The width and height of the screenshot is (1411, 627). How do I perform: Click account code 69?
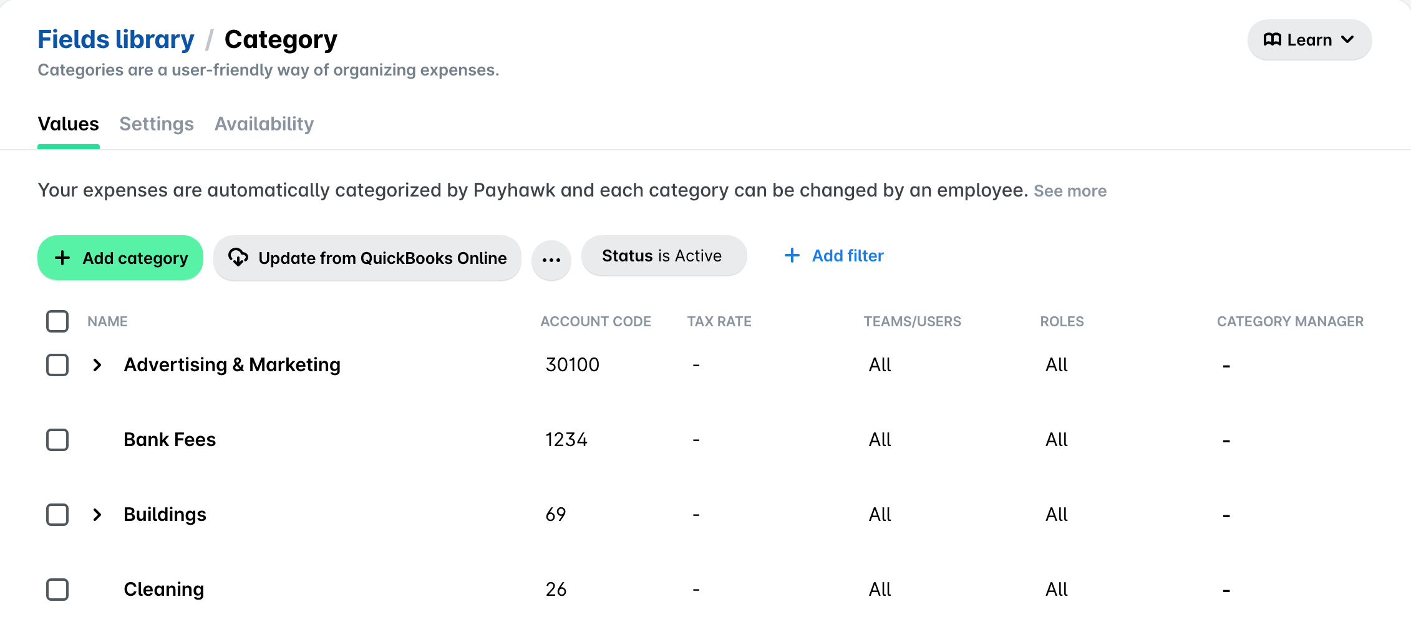pos(555,515)
